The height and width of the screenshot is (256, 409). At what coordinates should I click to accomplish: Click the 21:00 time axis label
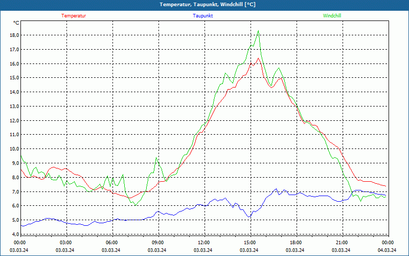coord(342,243)
